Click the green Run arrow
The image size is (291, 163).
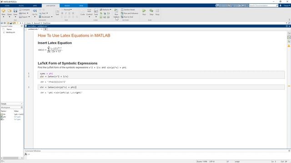(x=144, y=11)
